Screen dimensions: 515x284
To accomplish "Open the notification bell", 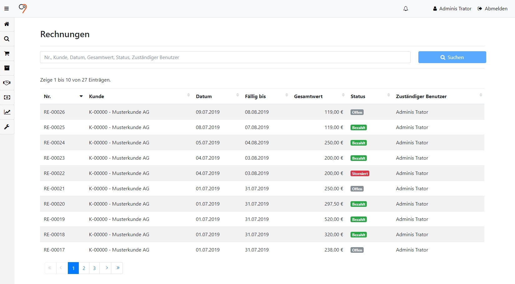I will [406, 9].
